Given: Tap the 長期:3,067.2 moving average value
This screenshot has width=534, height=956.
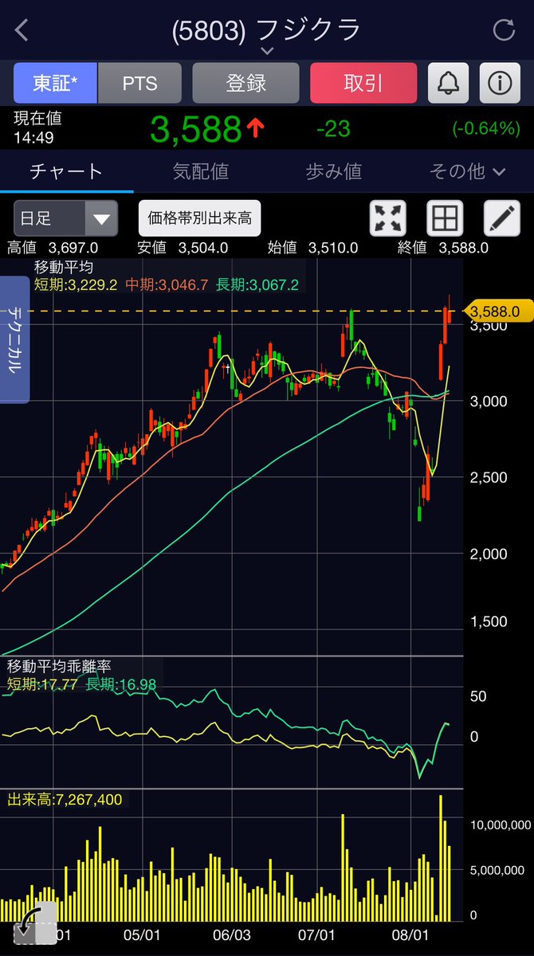Looking at the screenshot, I should click(256, 284).
